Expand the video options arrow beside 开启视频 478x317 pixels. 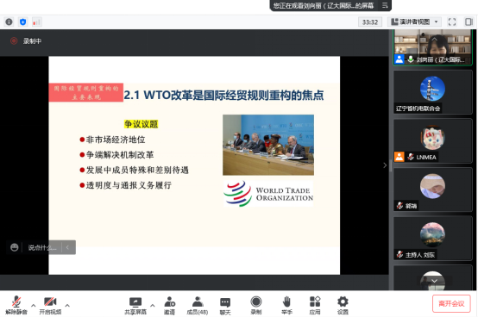pyautogui.click(x=67, y=305)
